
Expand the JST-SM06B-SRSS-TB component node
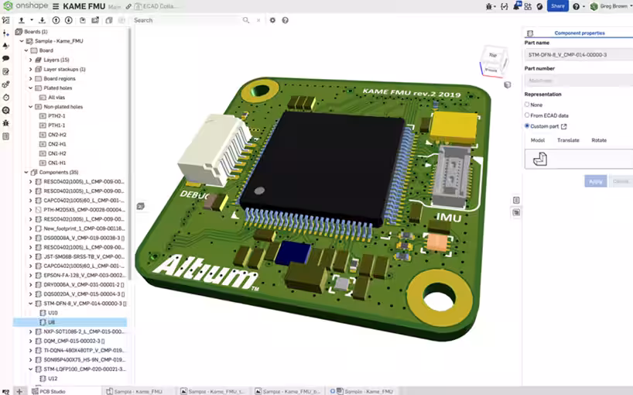pyautogui.click(x=31, y=256)
